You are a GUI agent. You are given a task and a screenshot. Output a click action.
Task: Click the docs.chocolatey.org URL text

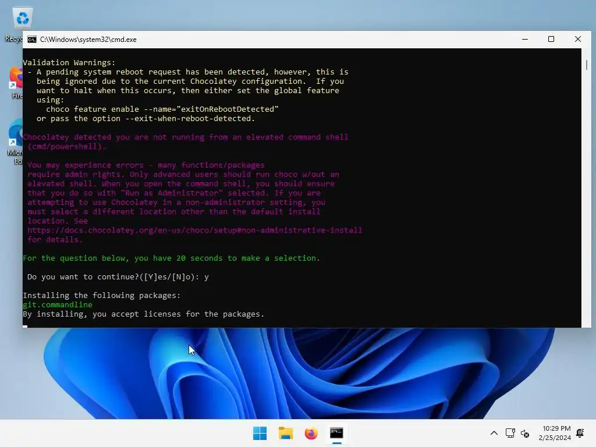[x=194, y=230]
